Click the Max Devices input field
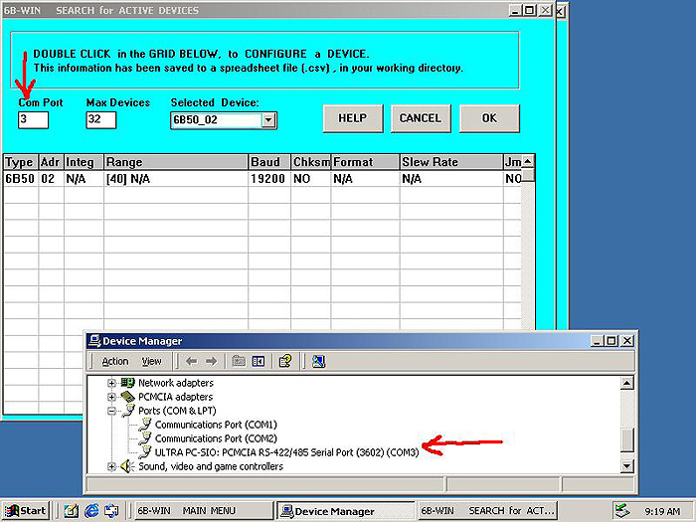The image size is (696, 522). (101, 120)
